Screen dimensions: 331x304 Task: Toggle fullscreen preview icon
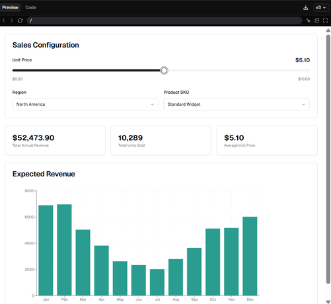click(x=326, y=20)
